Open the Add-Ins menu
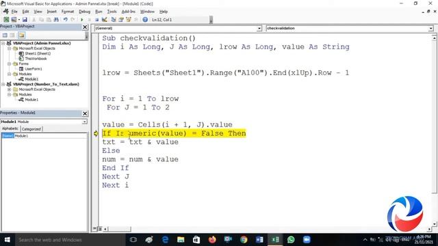The width and height of the screenshot is (438, 246). click(128, 12)
